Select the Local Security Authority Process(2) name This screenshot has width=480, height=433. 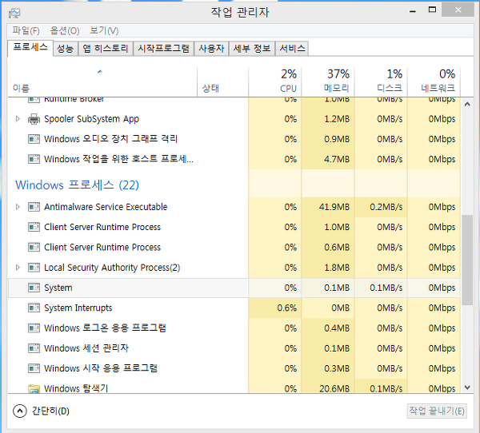112,268
